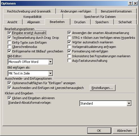Go to 'Speicherort für Dateien' tab

pos(100,17)
